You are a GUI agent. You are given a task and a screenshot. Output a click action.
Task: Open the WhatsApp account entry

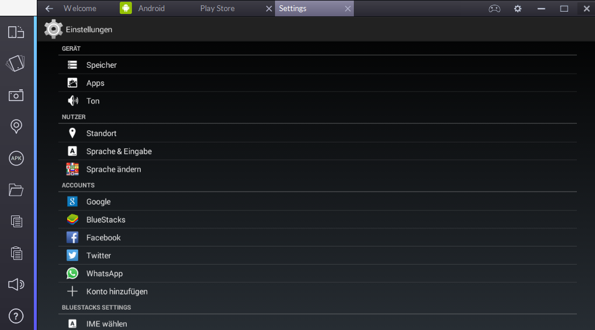tap(318, 273)
